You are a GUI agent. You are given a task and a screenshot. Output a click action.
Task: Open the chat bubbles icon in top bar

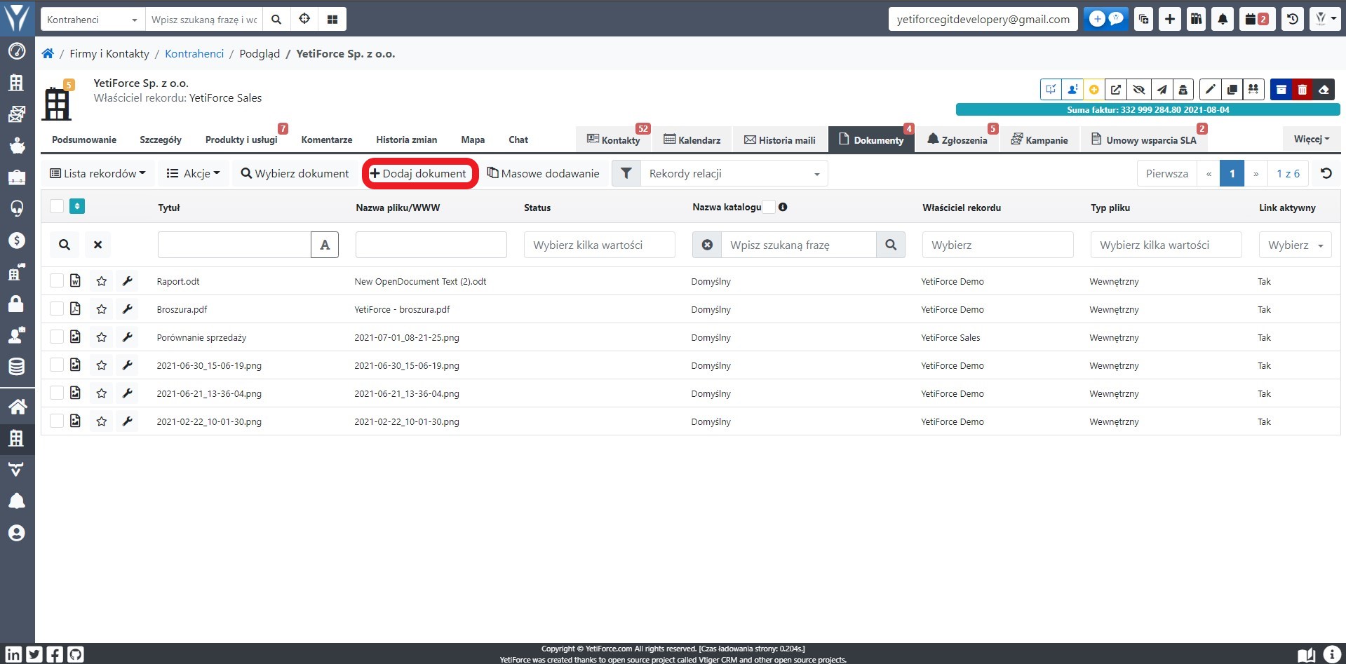coord(1106,20)
